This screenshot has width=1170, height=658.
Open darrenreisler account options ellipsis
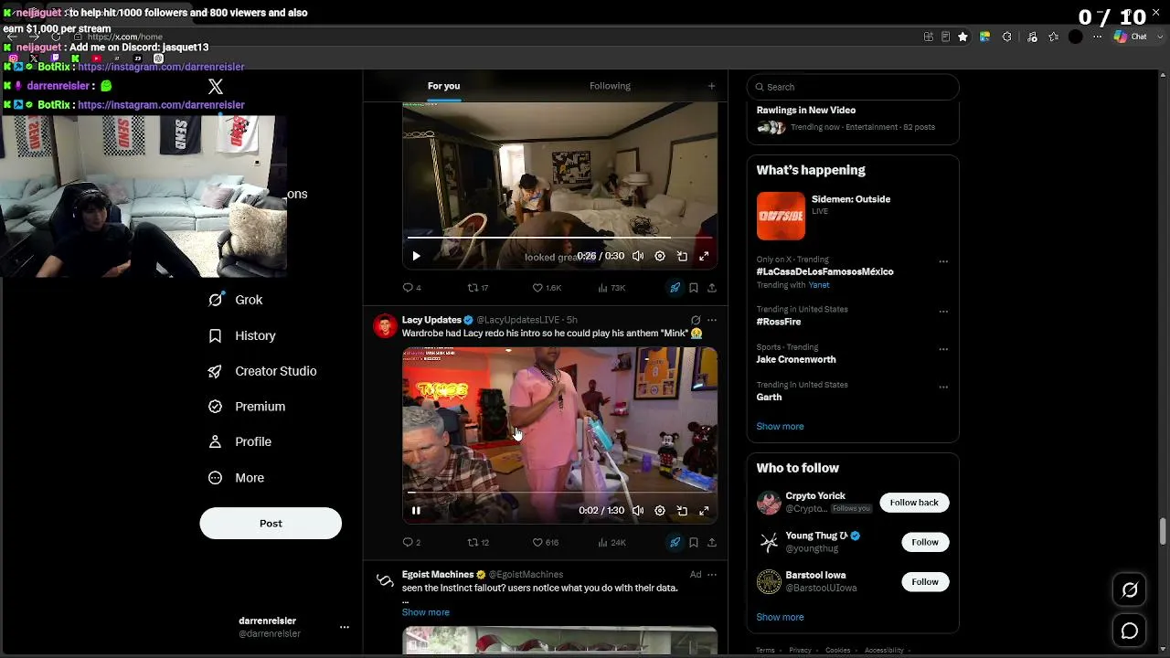tap(345, 627)
